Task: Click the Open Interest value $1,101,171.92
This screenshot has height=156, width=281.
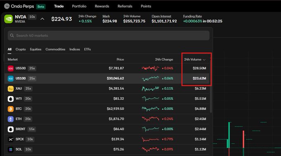Action: coord(164,21)
